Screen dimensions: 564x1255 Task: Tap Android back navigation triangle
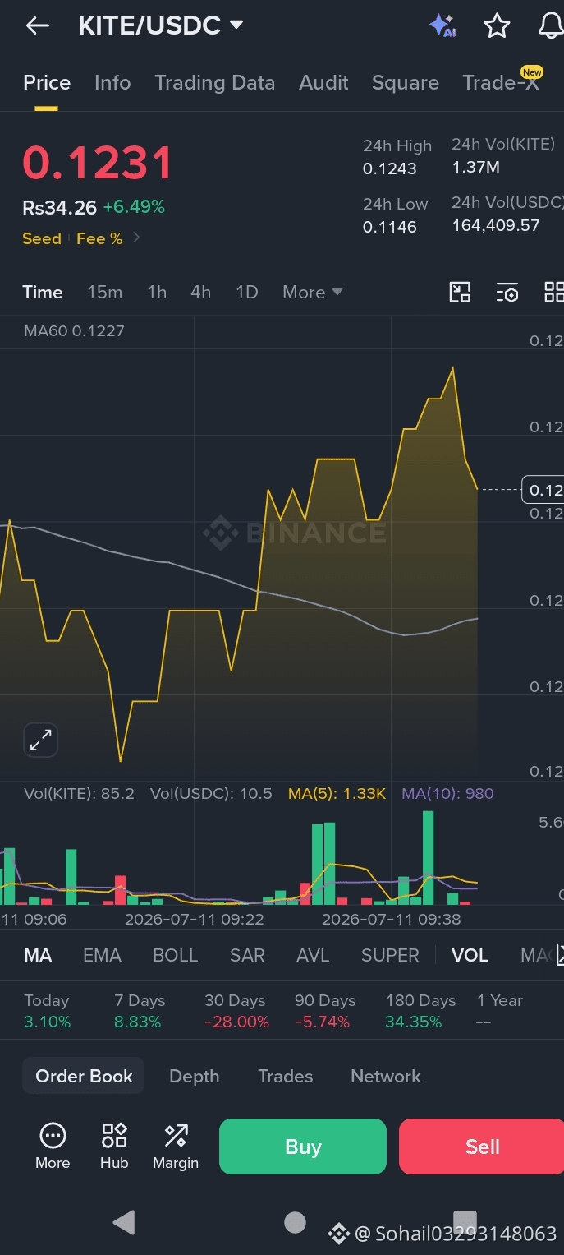pos(124,1222)
